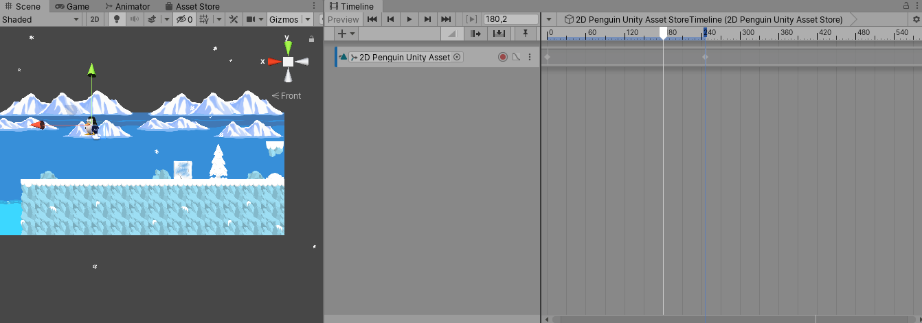Click the Preview button in Timeline
Image resolution: width=922 pixels, height=323 pixels.
[343, 19]
